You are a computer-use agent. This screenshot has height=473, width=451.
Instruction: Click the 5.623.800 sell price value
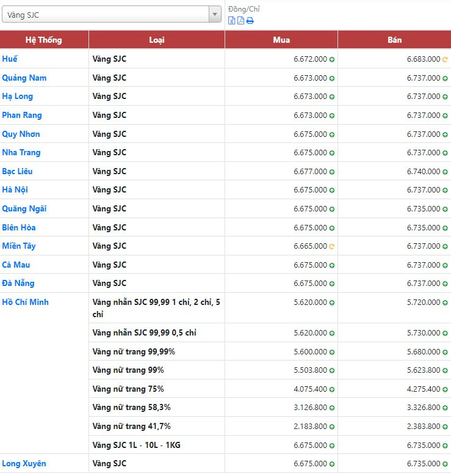(x=424, y=370)
